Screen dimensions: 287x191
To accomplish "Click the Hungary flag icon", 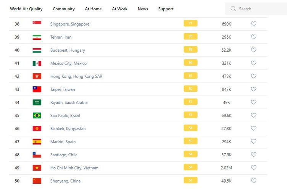I will pyautogui.click(x=37, y=50).
